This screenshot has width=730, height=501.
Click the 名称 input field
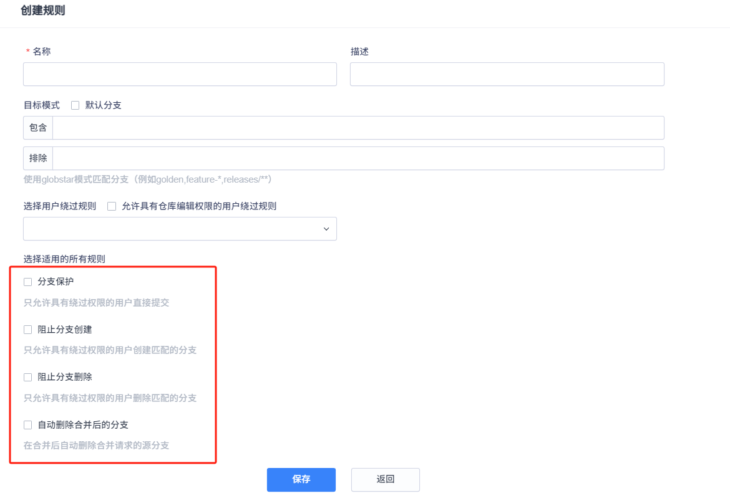tap(180, 74)
